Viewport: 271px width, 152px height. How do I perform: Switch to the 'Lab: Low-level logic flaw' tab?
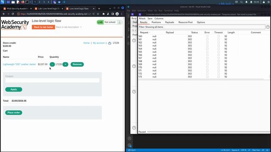pyautogui.click(x=49, y=8)
